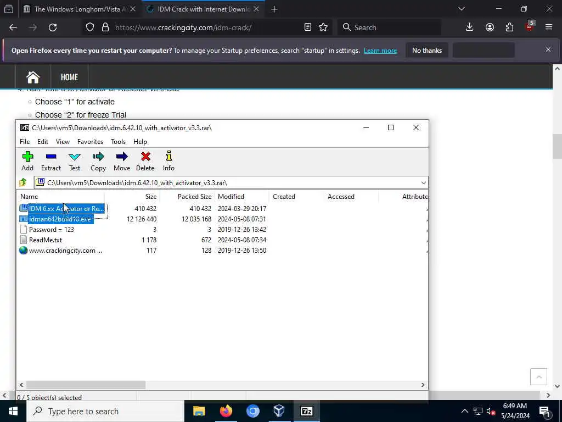Toggle Firefox reader view icon
Image resolution: width=562 pixels, height=422 pixels.
point(307,27)
